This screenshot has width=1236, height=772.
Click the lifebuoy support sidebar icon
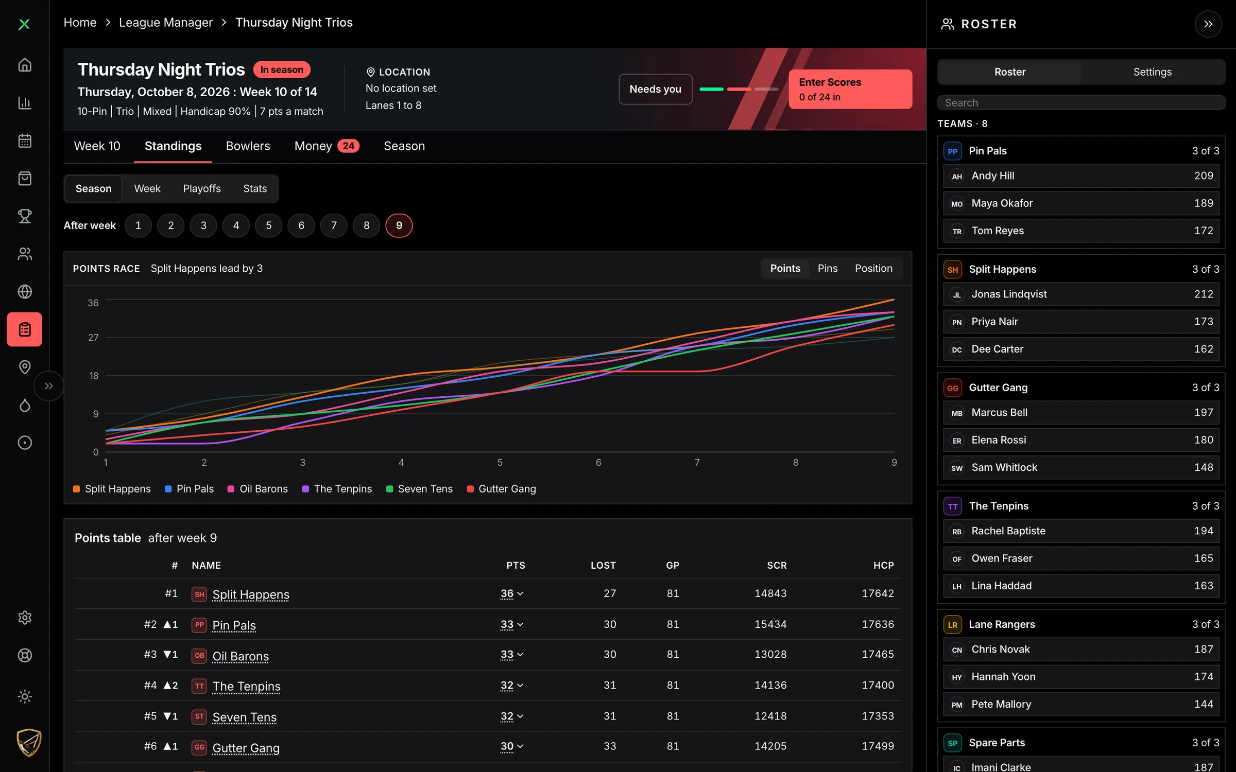25,655
